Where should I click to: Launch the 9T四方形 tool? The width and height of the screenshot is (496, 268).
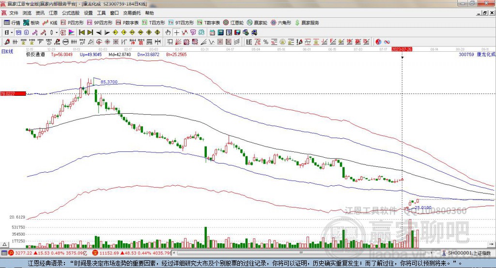pyautogui.click(x=181, y=23)
